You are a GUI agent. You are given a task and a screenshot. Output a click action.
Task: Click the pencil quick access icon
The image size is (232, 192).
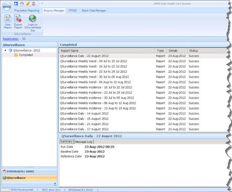[28, 4]
